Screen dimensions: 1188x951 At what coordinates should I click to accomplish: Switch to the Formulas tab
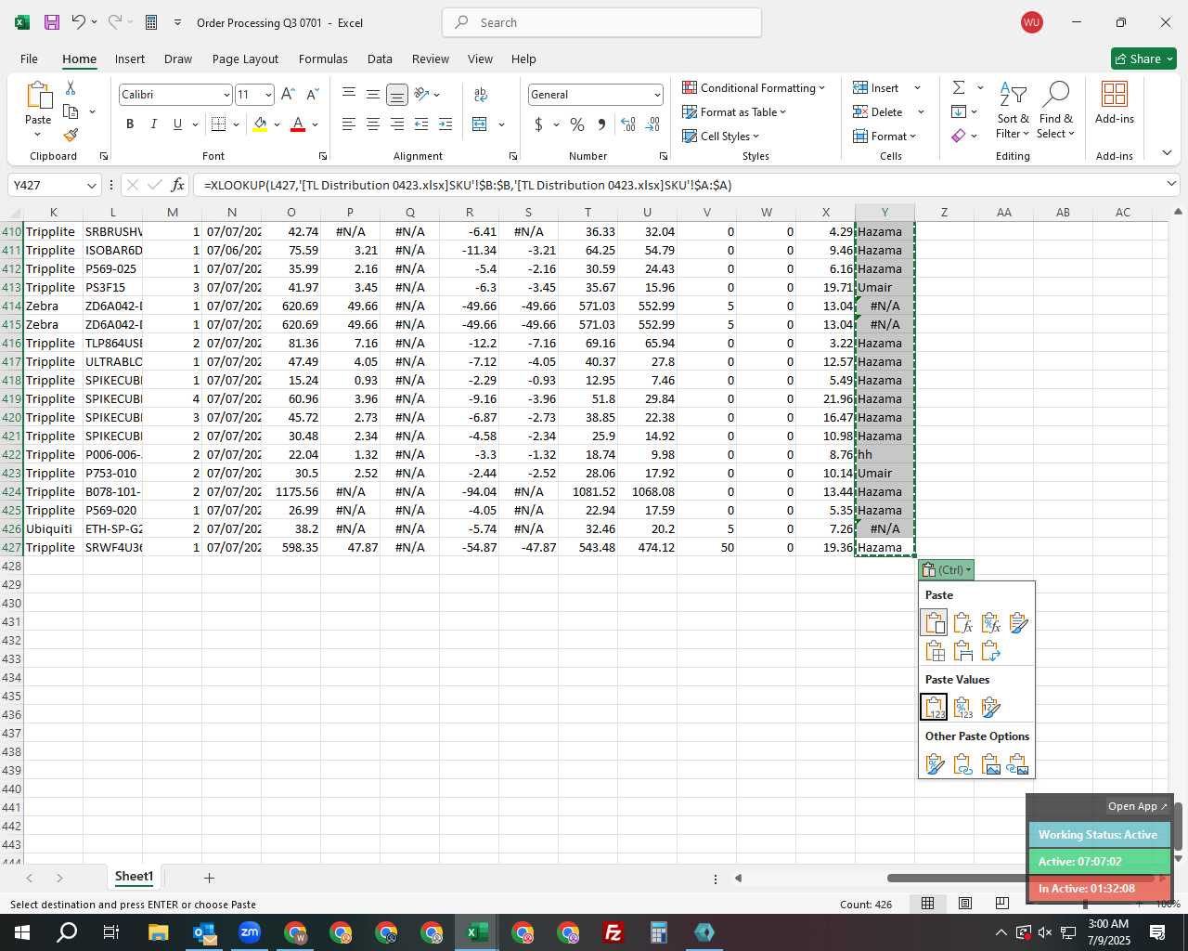[323, 59]
